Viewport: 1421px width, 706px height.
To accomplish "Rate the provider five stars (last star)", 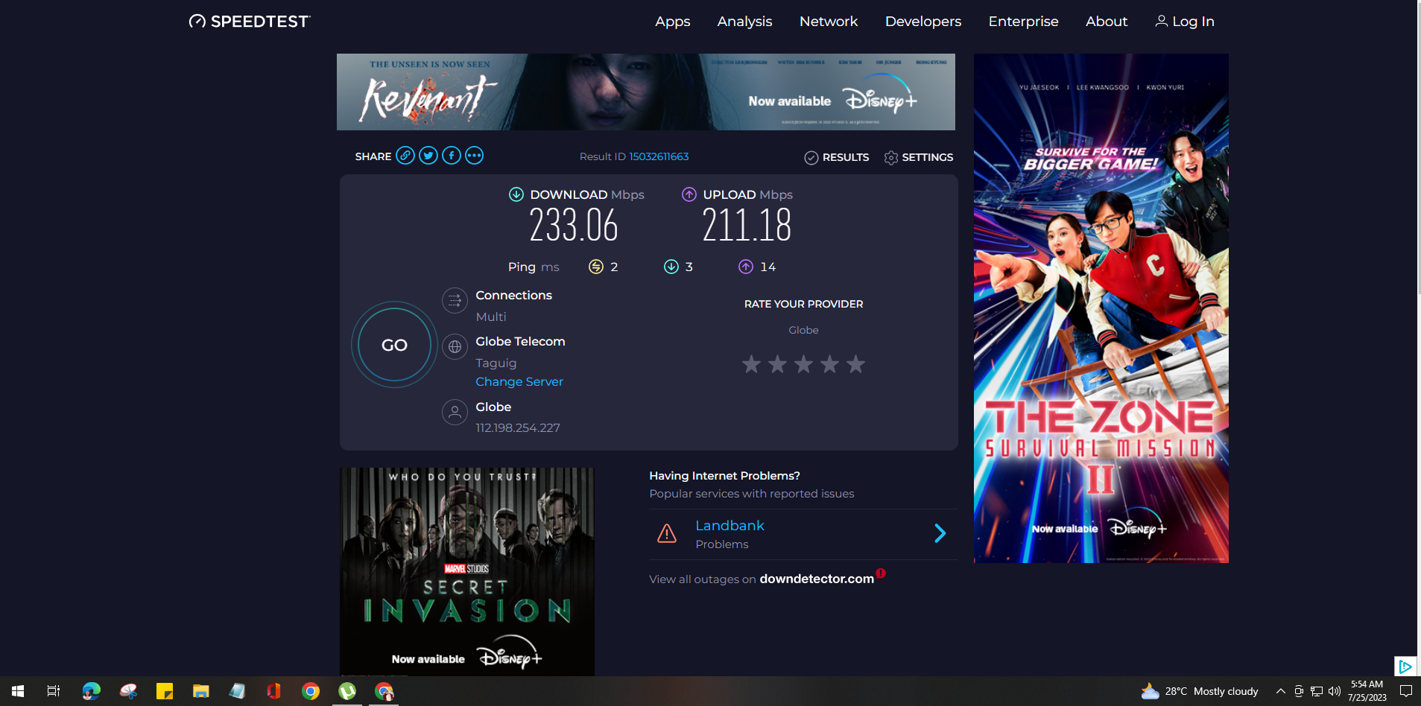I will (x=856, y=364).
